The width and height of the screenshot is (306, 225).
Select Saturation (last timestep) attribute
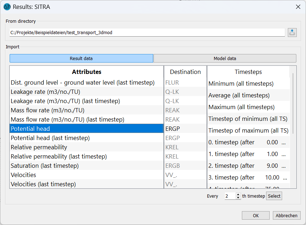click(x=87, y=166)
